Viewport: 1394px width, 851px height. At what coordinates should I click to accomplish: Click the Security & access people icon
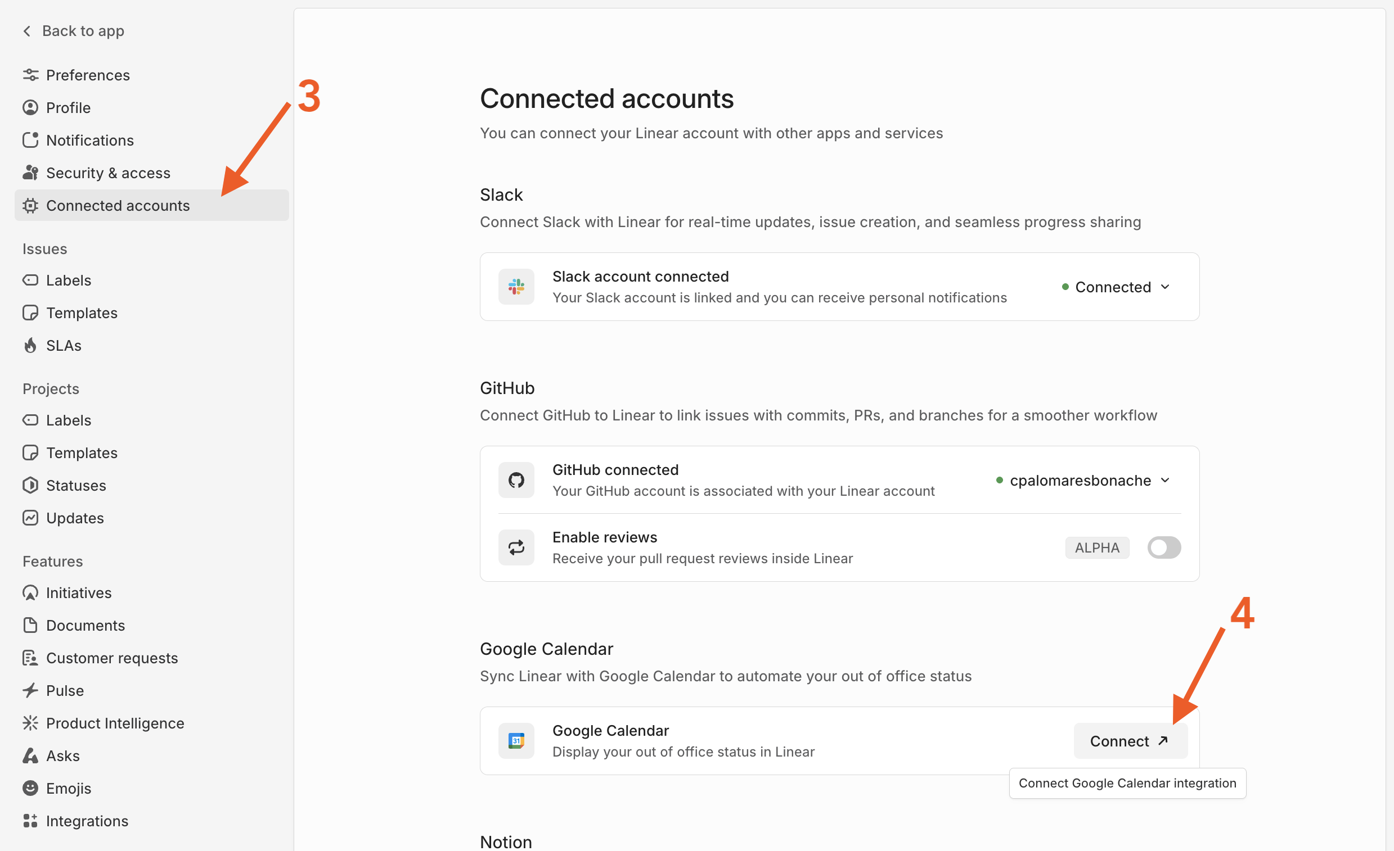pos(30,173)
